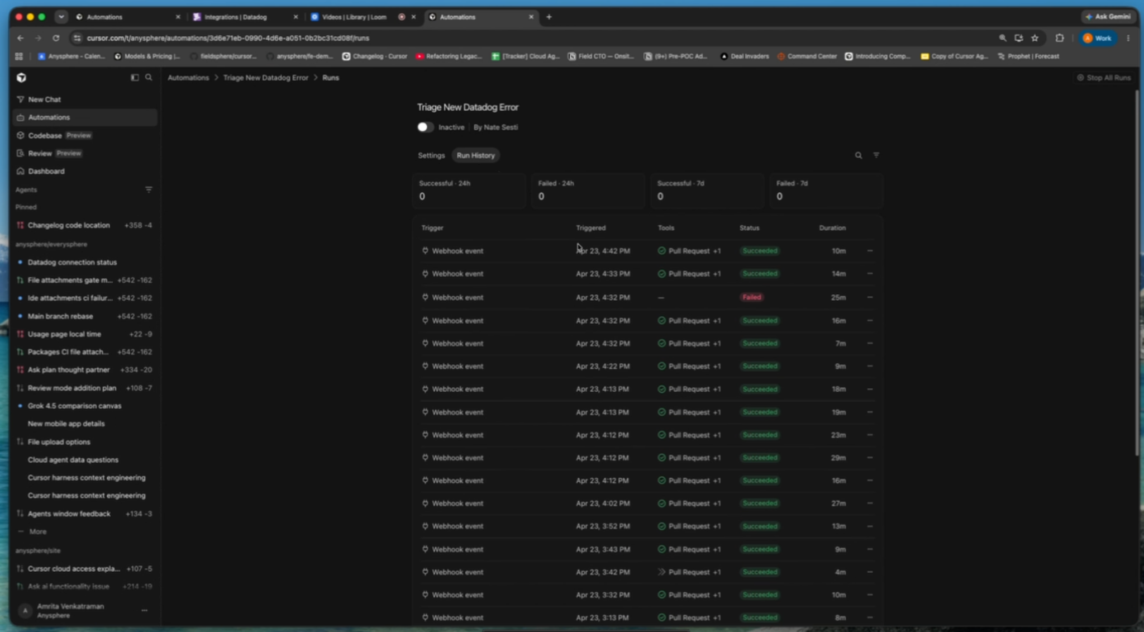The width and height of the screenshot is (1144, 632).
Task: Open Codebase Preview section
Action: (85, 135)
